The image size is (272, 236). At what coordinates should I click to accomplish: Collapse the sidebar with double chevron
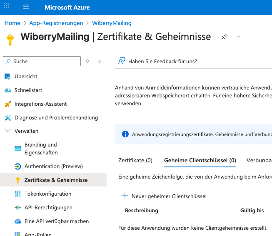click(x=100, y=61)
